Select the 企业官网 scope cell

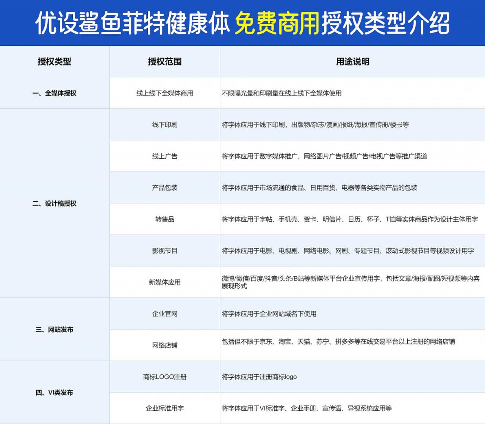coord(164,314)
